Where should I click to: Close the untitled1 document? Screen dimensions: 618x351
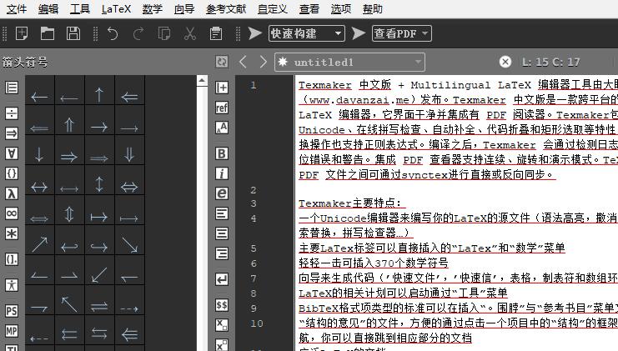(x=505, y=62)
